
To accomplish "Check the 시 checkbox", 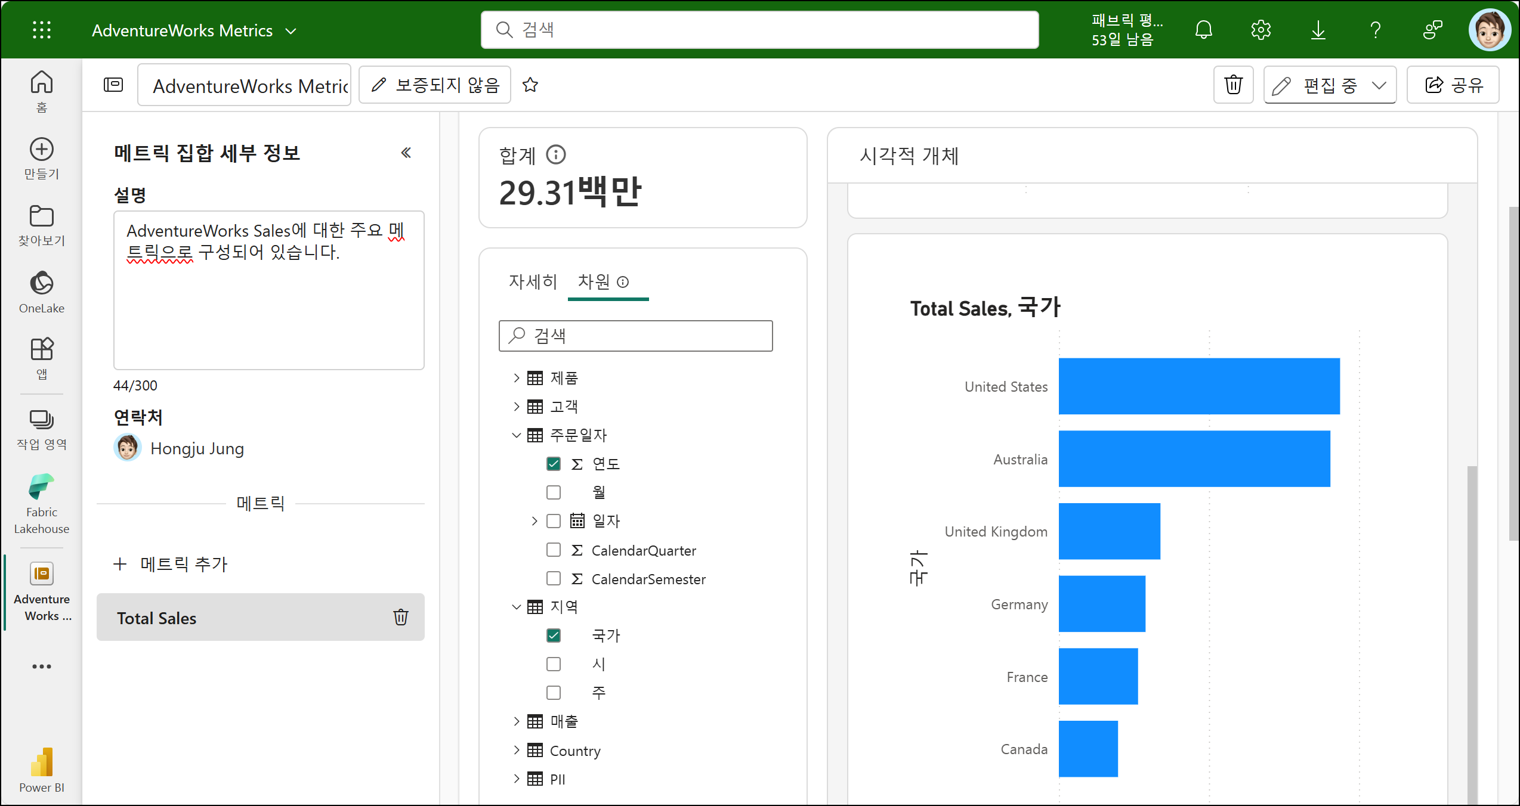I will 554,664.
